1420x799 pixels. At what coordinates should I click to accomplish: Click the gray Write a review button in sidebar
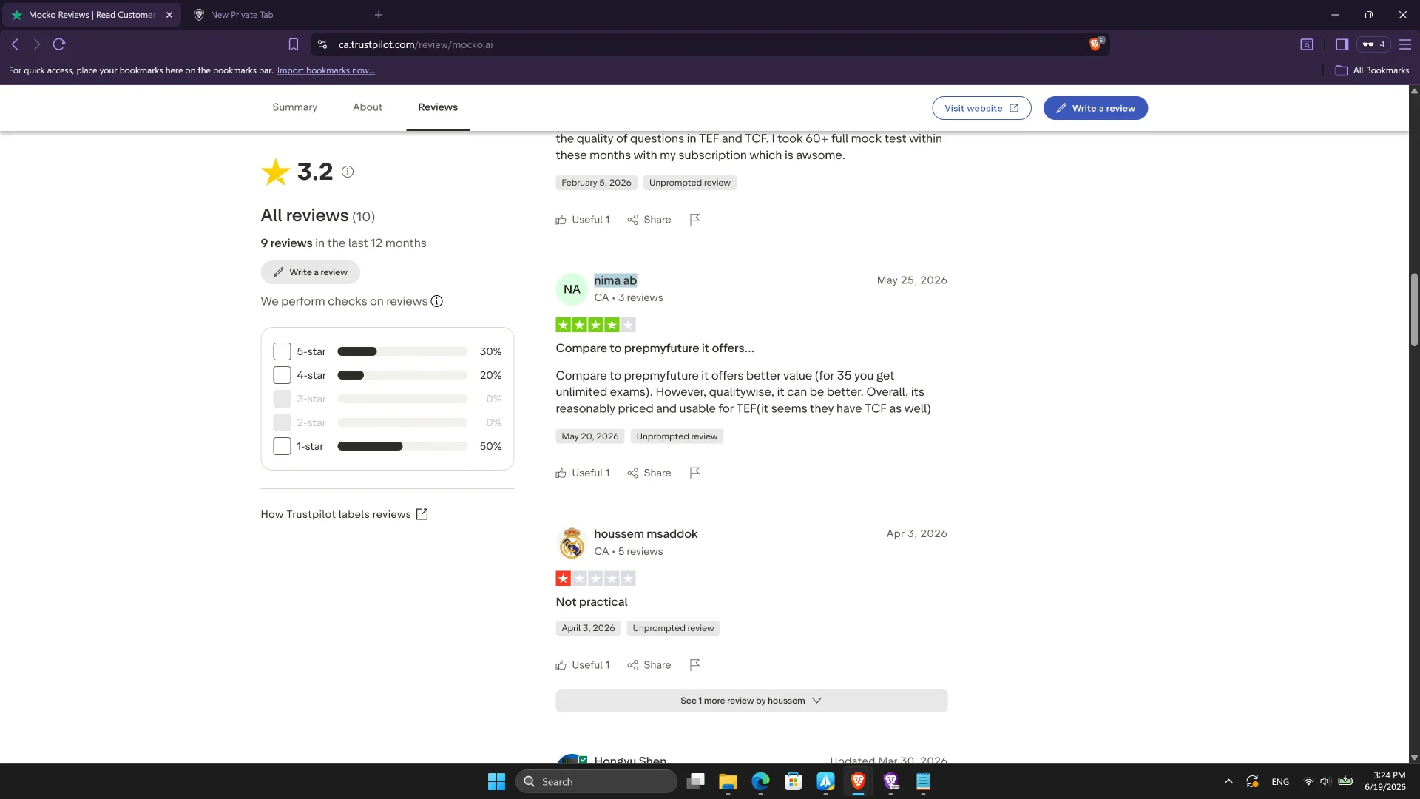[310, 272]
